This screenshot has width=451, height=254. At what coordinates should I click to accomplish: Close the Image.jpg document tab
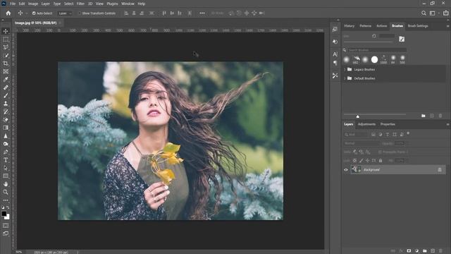pyautogui.click(x=60, y=23)
